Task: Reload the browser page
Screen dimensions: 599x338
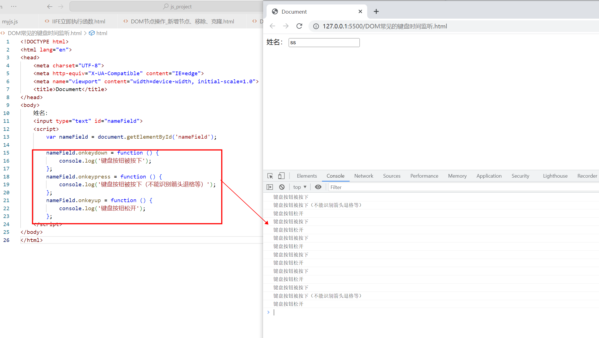Action: coord(299,26)
